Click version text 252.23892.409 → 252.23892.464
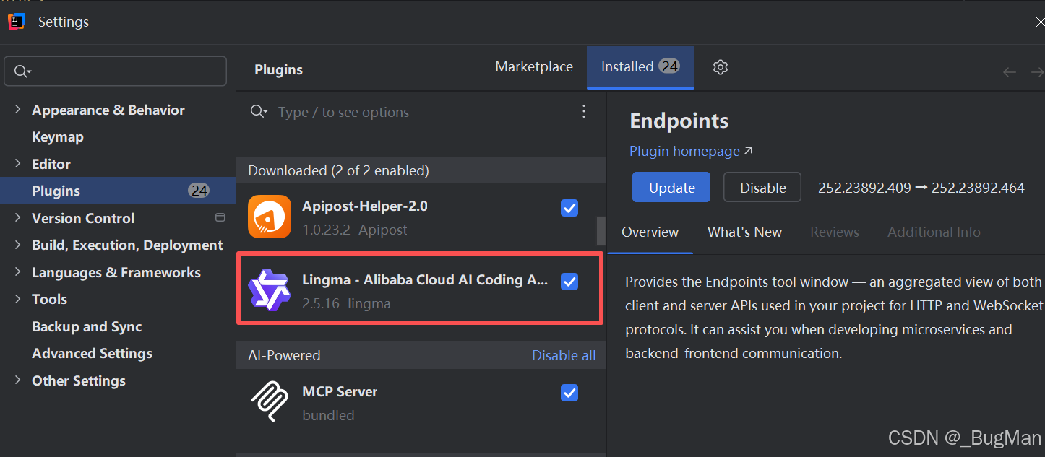This screenshot has width=1045, height=457. coord(921,188)
